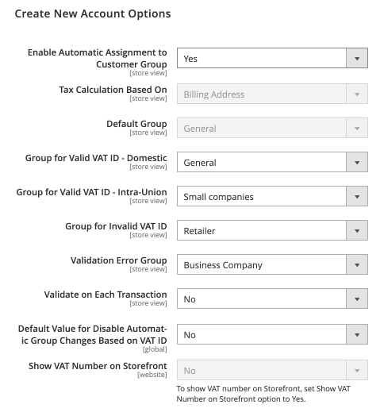Open Disable Automatic Group Changes default dropdown
Screen dimensions: 384x412
point(272,334)
